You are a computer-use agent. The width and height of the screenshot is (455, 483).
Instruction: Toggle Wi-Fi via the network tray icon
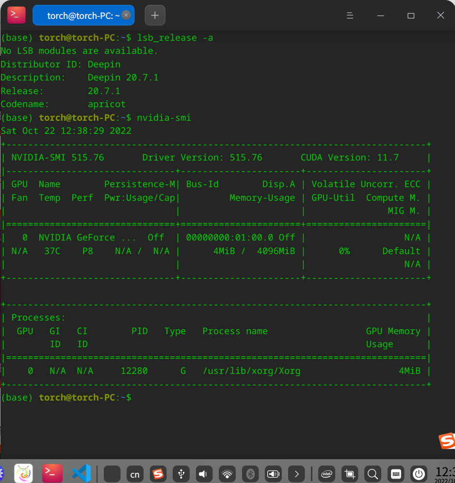tap(227, 474)
